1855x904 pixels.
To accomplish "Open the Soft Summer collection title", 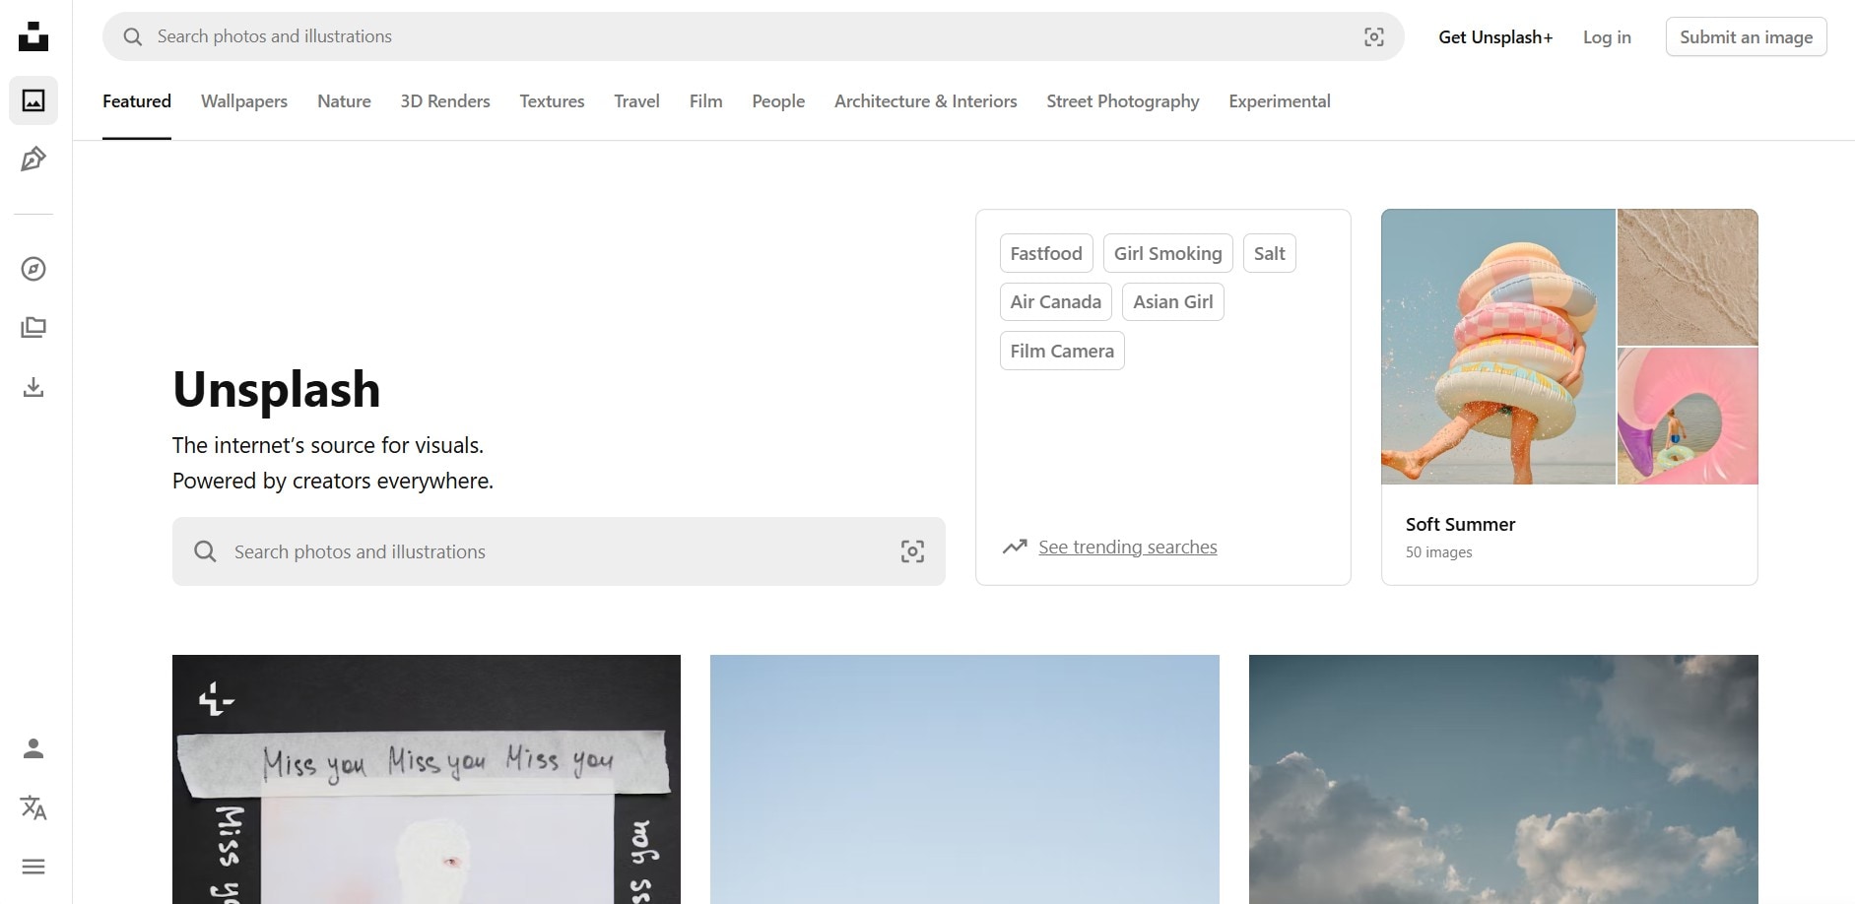I will [x=1460, y=525].
